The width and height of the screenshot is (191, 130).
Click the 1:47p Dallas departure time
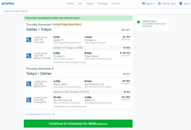tap(57, 37)
